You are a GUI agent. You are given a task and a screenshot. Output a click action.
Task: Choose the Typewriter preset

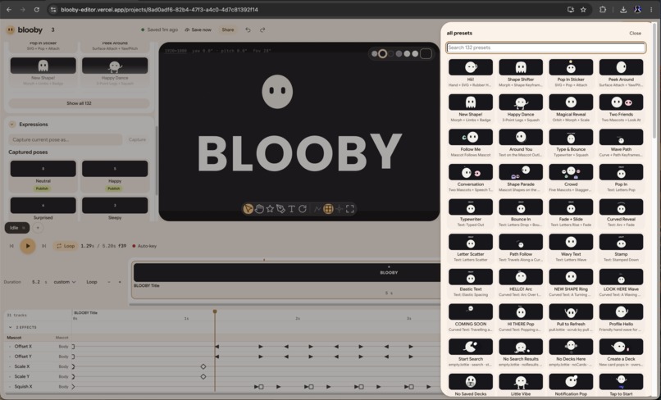click(x=471, y=213)
